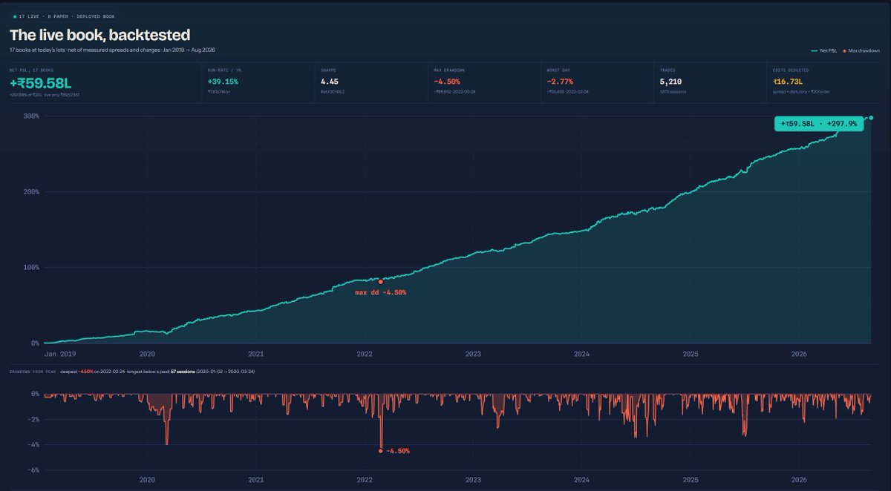This screenshot has height=491, width=891.
Task: Click the heading 'The live book, backtested'
Action: [x=99, y=34]
